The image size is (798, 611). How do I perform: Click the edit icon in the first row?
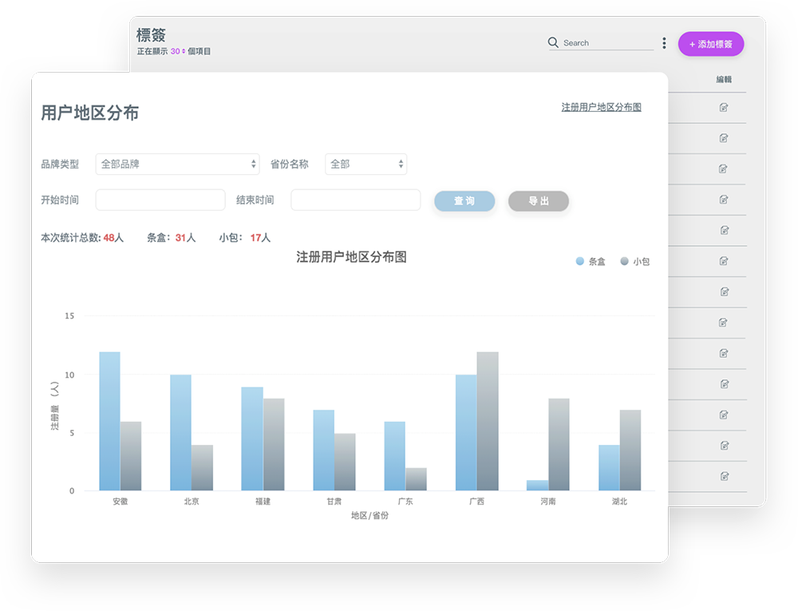(x=724, y=108)
